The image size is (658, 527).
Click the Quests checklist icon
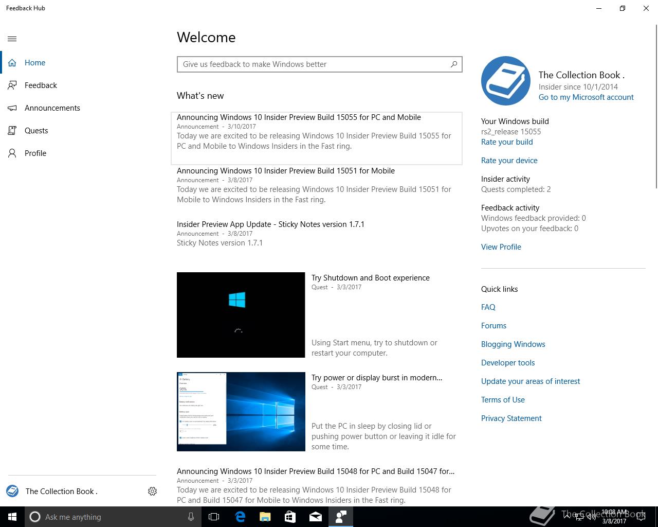coord(12,131)
